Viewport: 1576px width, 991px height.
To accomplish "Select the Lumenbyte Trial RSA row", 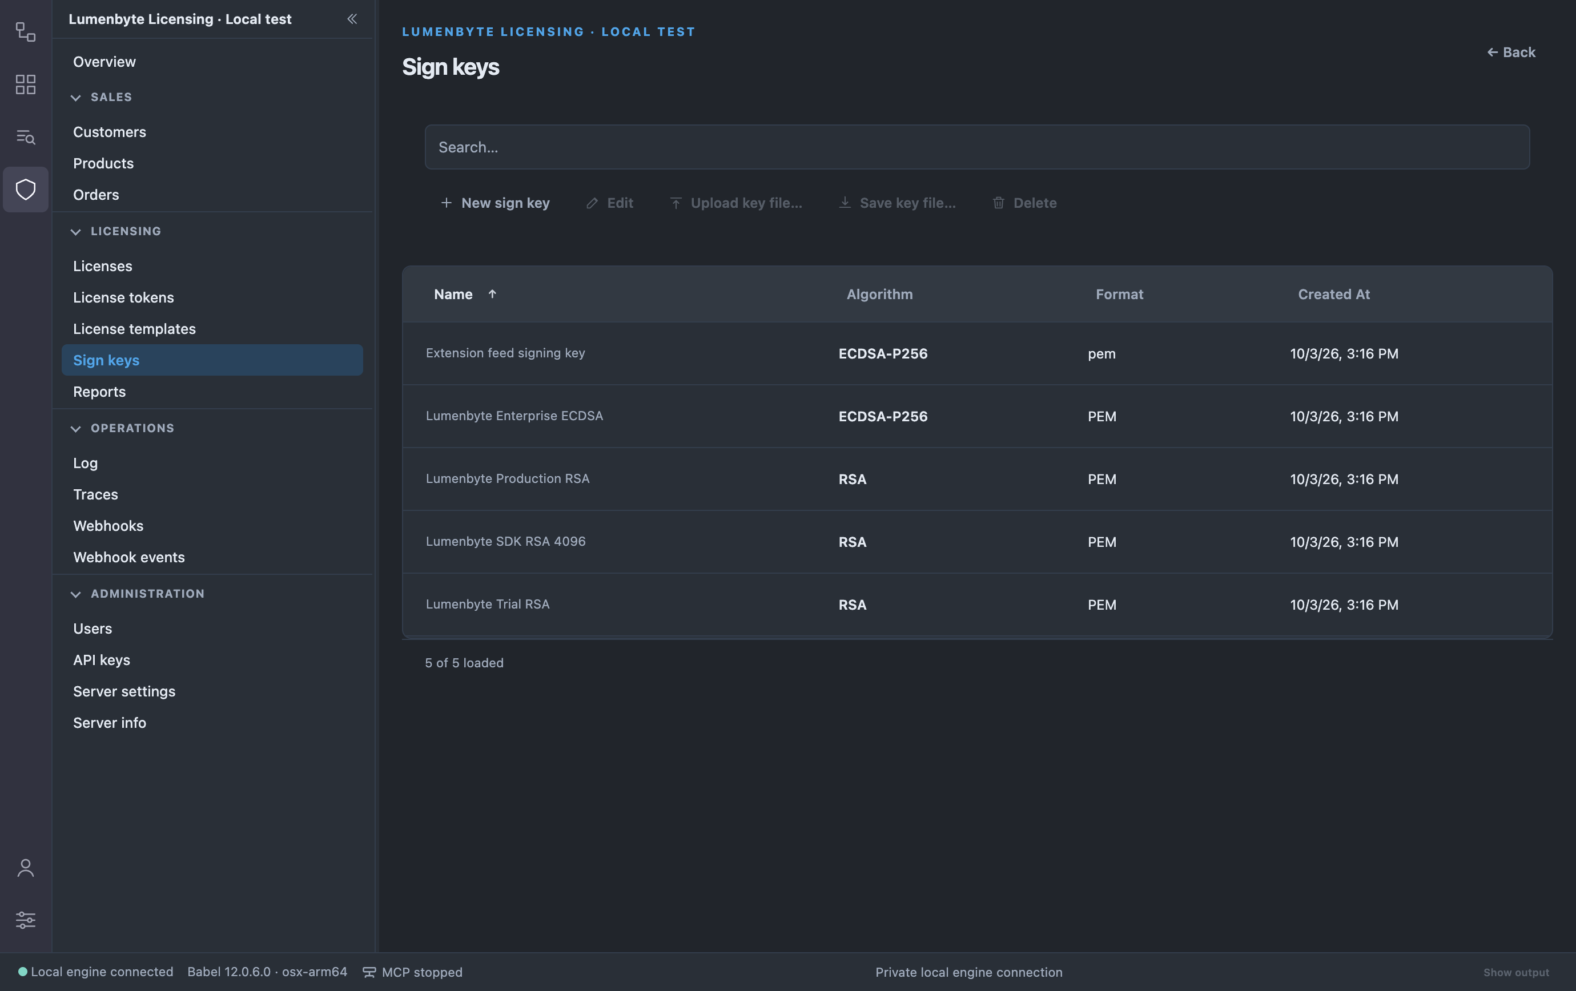I will click(977, 605).
